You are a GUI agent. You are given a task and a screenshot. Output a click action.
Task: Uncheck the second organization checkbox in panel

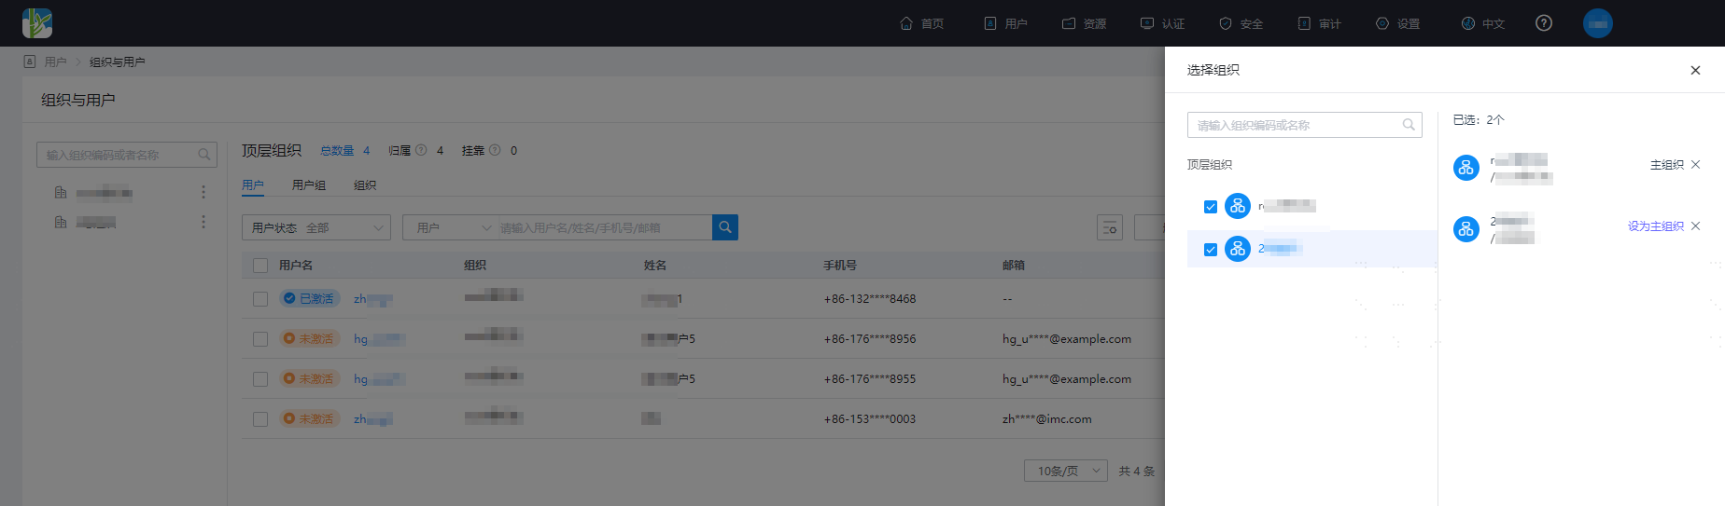(1211, 250)
